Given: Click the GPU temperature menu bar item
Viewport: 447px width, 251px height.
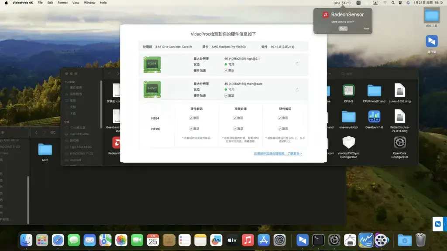Looking at the screenshot, I should pyautogui.click(x=342, y=3).
